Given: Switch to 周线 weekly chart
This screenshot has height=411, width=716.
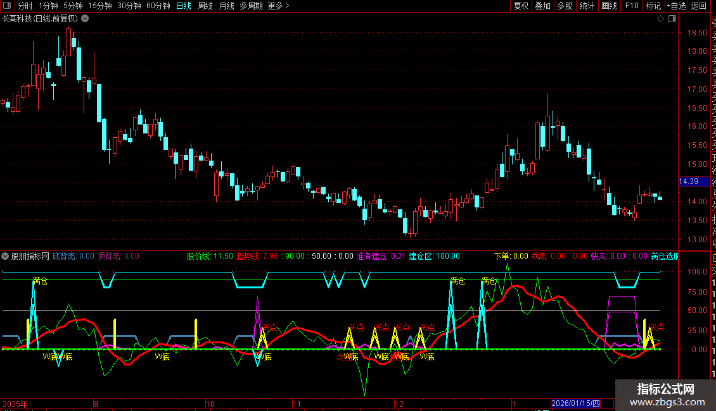Looking at the screenshot, I should point(205,6).
